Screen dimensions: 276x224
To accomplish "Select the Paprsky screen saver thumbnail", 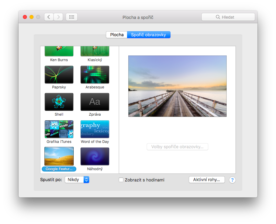I will (x=59, y=74).
